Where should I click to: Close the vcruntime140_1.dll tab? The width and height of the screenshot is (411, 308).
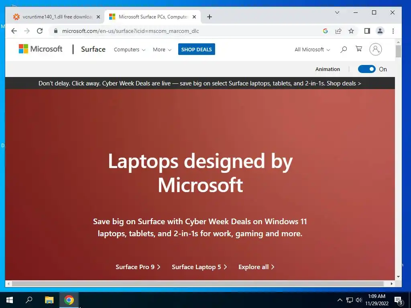[98, 17]
